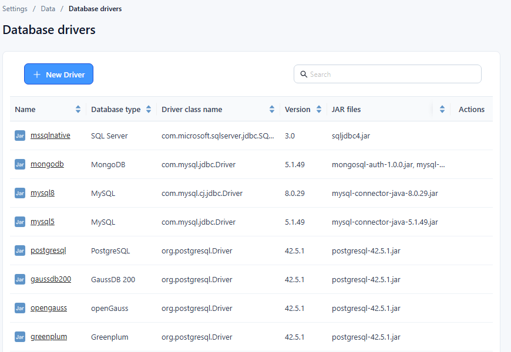Open the gaussdb200 driver link

click(x=51, y=279)
